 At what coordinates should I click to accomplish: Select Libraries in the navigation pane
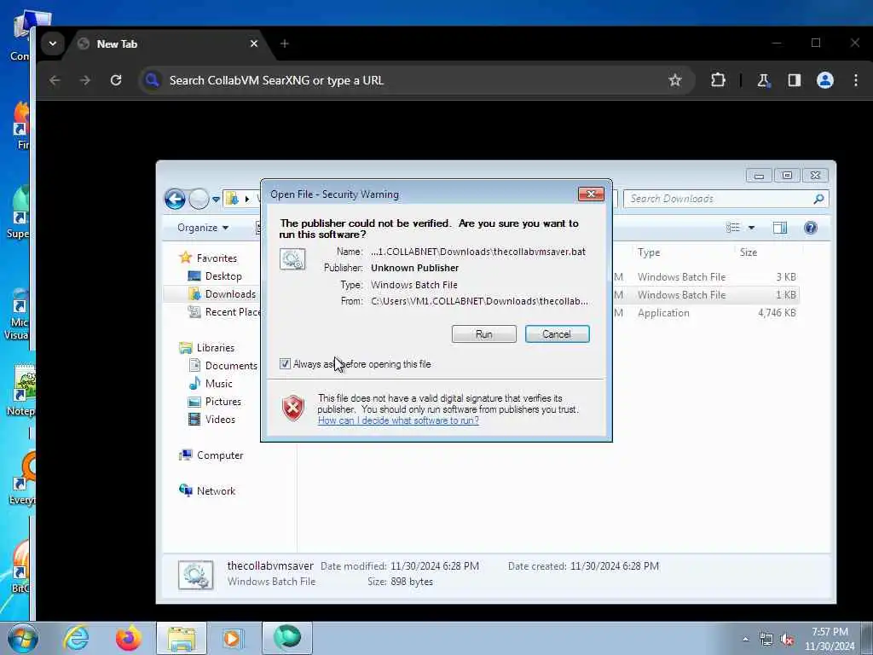pyautogui.click(x=216, y=348)
